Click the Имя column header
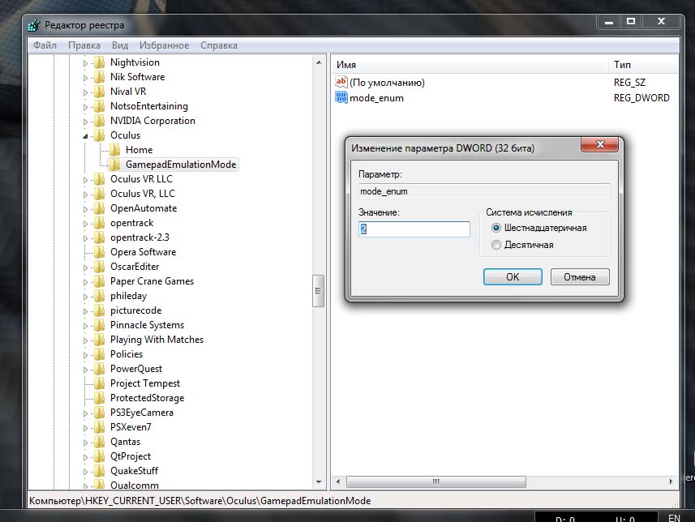The image size is (695, 522). (x=469, y=65)
